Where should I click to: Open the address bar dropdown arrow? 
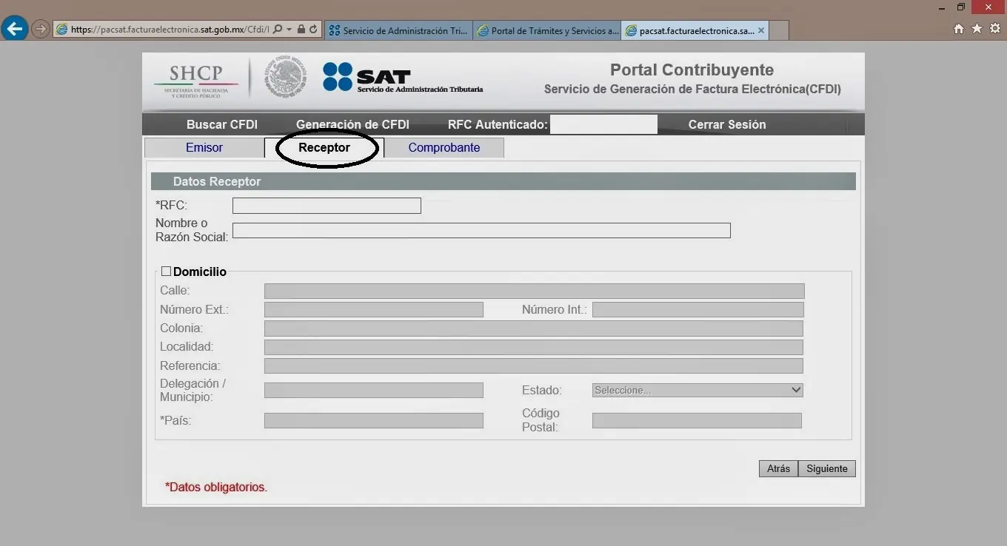pyautogui.click(x=289, y=30)
